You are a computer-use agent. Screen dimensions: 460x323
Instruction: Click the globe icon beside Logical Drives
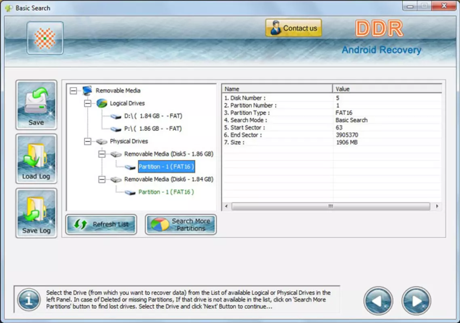coord(102,103)
